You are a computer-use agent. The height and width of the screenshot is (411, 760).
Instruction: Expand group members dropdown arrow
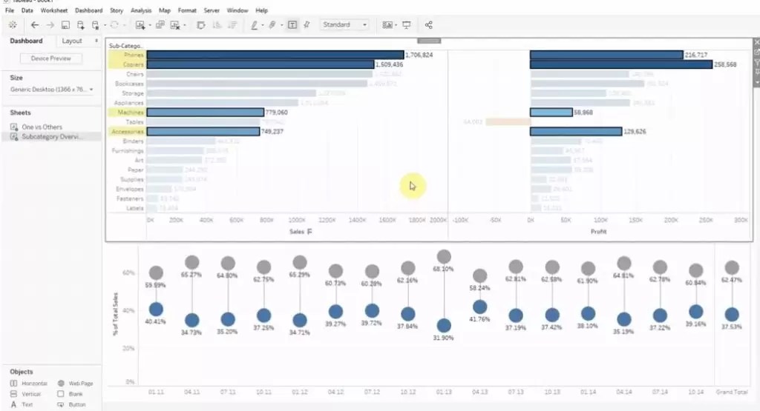281,25
